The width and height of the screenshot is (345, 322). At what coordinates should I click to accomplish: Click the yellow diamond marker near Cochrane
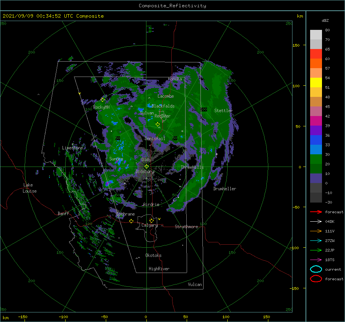point(131,221)
